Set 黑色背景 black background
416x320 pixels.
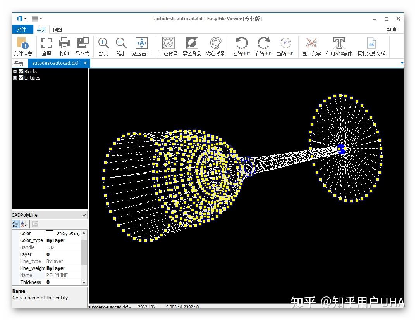pos(192,47)
